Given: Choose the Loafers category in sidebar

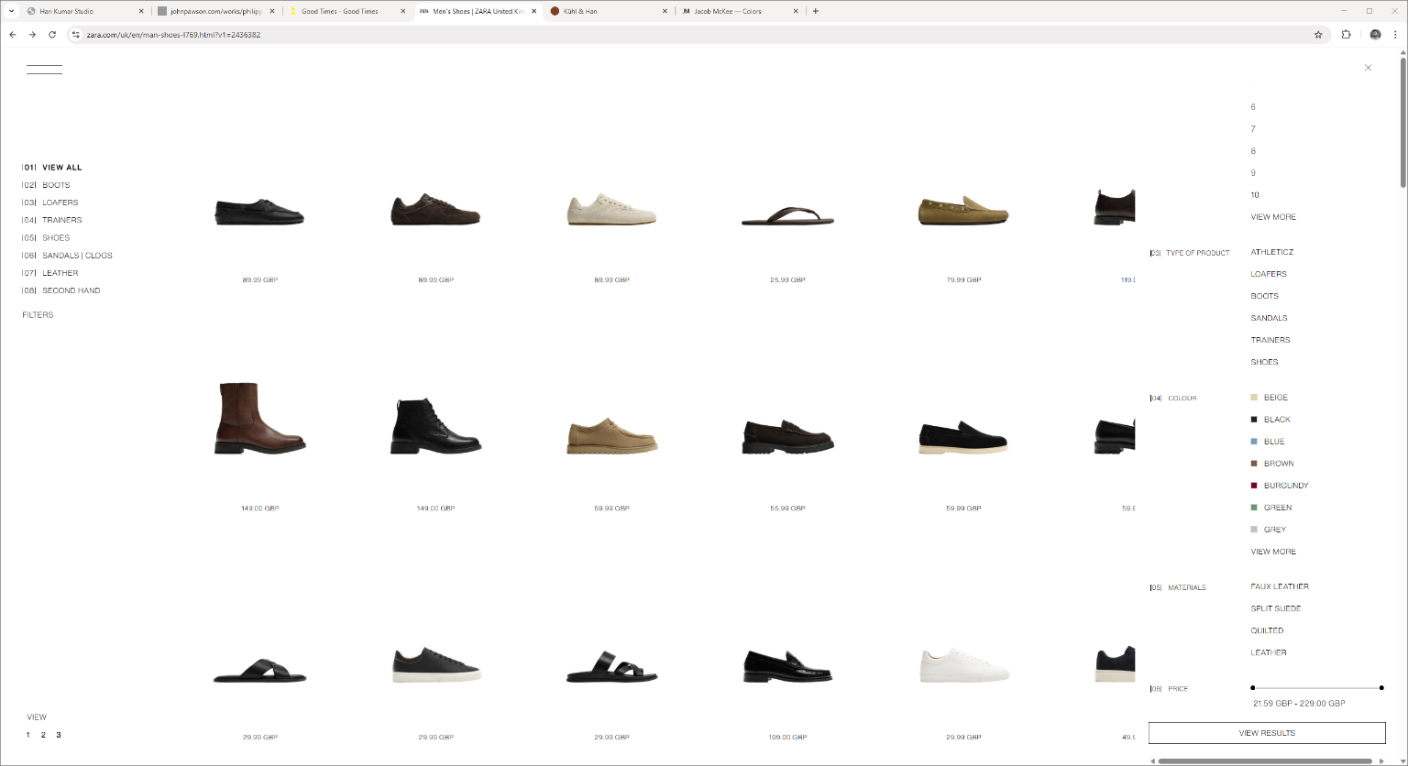Looking at the screenshot, I should (x=60, y=202).
